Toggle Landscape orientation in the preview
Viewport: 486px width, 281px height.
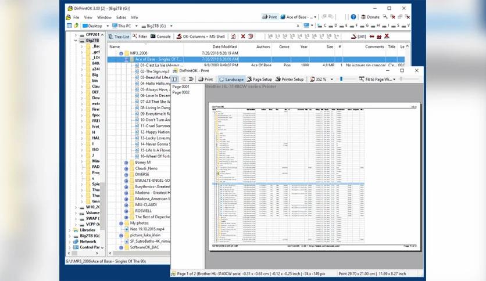coord(231,79)
